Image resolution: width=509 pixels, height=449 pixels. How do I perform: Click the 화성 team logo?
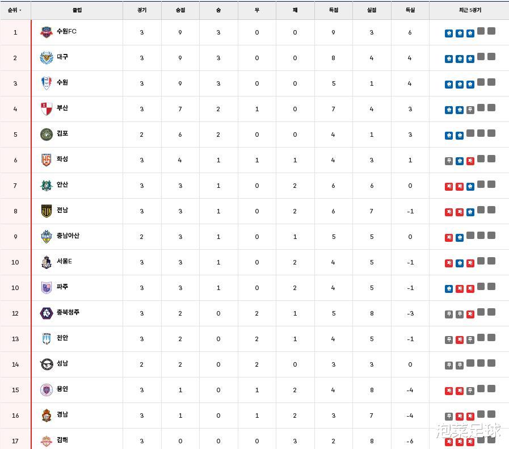coord(46,160)
